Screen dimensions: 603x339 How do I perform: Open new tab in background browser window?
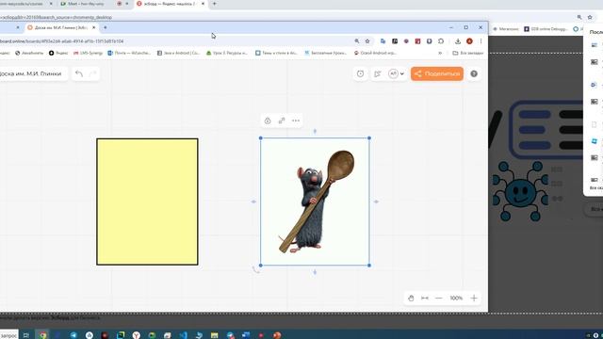click(214, 4)
